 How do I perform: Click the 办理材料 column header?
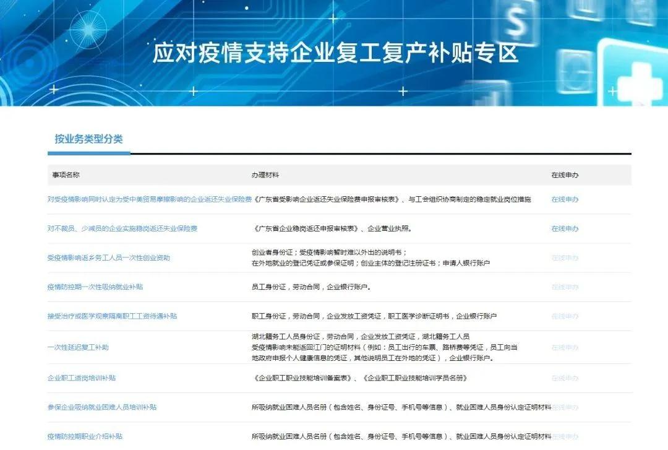point(265,175)
